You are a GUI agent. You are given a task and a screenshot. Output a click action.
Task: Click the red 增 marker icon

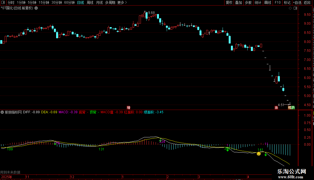(129, 107)
